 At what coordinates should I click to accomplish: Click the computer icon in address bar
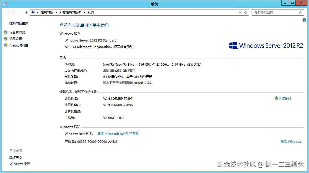[x=33, y=12]
